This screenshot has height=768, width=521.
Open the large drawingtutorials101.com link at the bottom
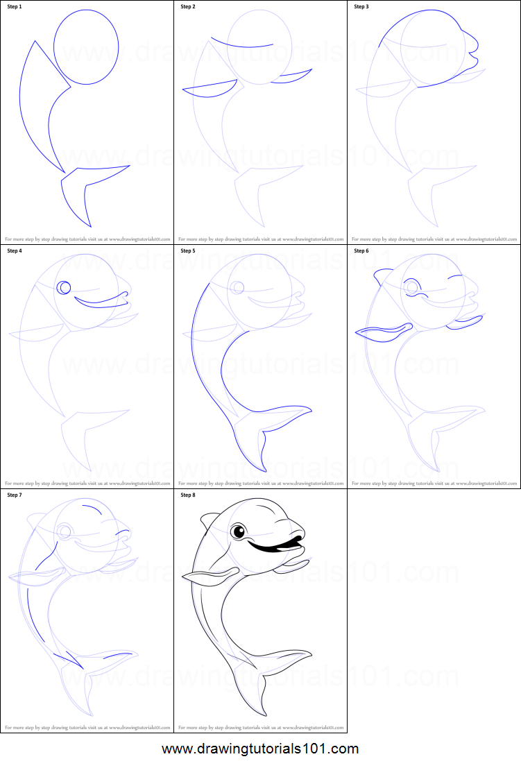260,749
